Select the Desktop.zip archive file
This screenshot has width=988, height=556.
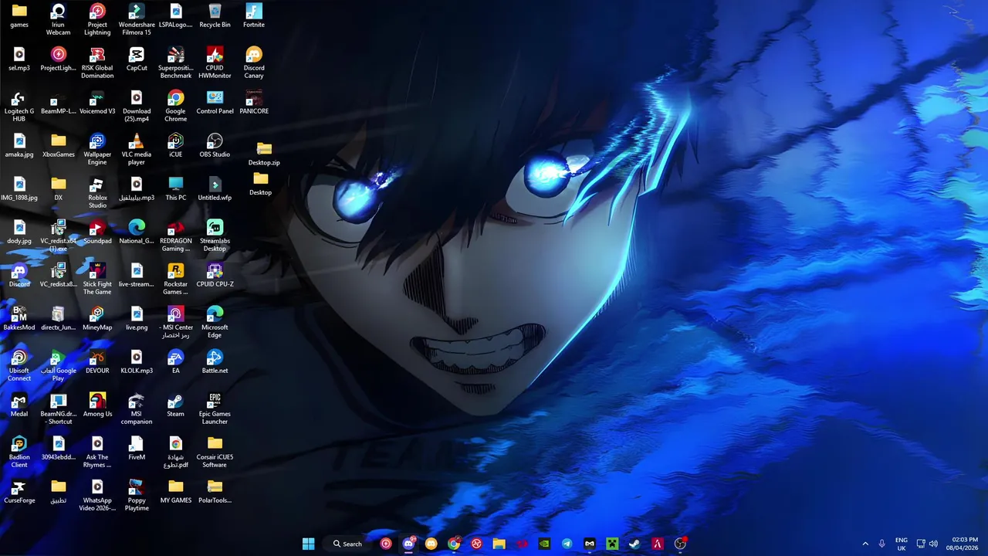click(x=264, y=154)
